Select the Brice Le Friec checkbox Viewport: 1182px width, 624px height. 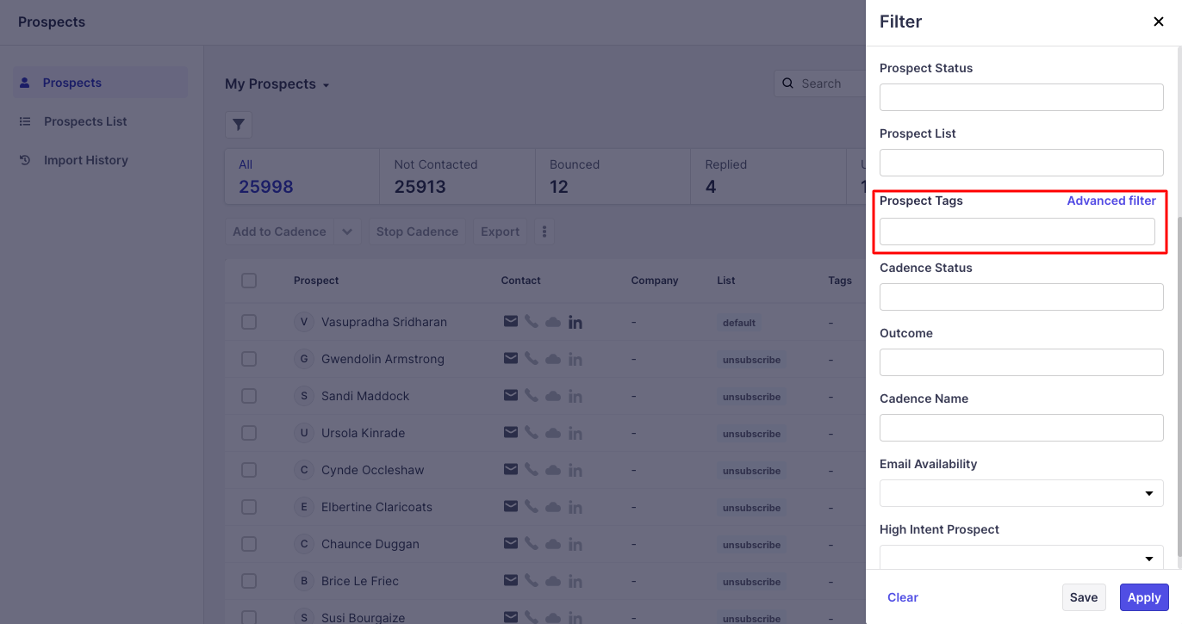pos(249,581)
